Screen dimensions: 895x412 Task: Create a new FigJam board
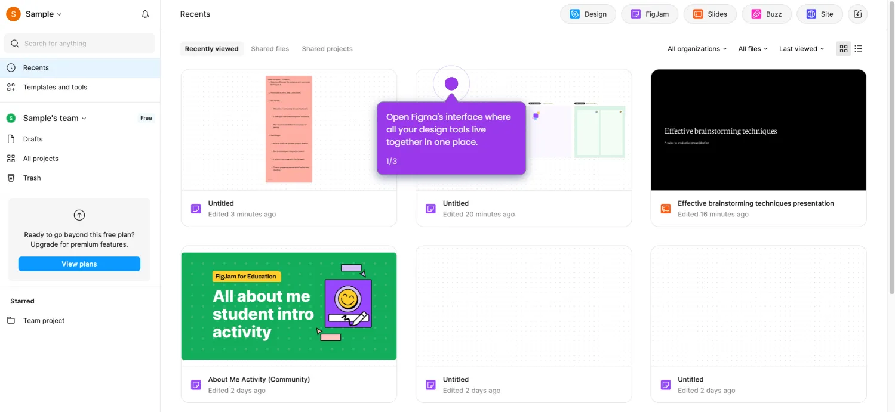point(650,14)
